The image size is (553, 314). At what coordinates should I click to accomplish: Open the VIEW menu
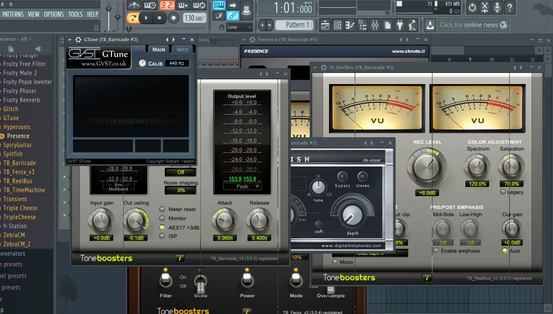pyautogui.click(x=33, y=14)
